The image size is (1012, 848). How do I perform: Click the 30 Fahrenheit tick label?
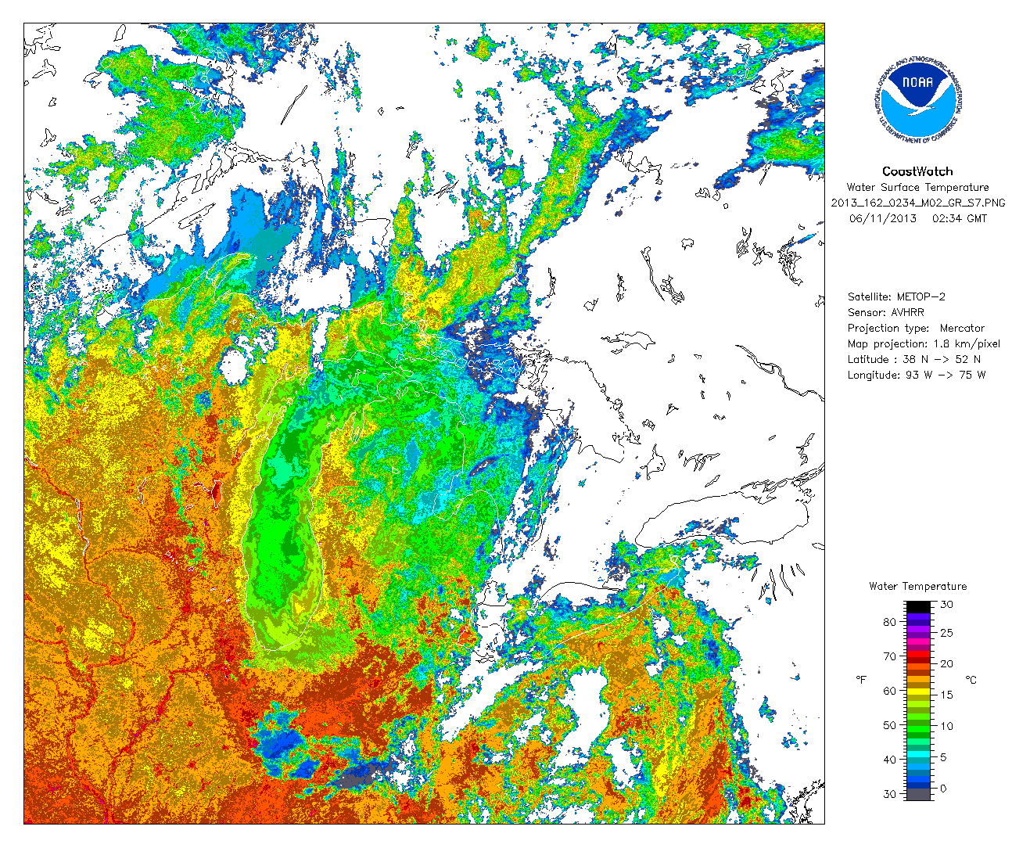tap(890, 794)
